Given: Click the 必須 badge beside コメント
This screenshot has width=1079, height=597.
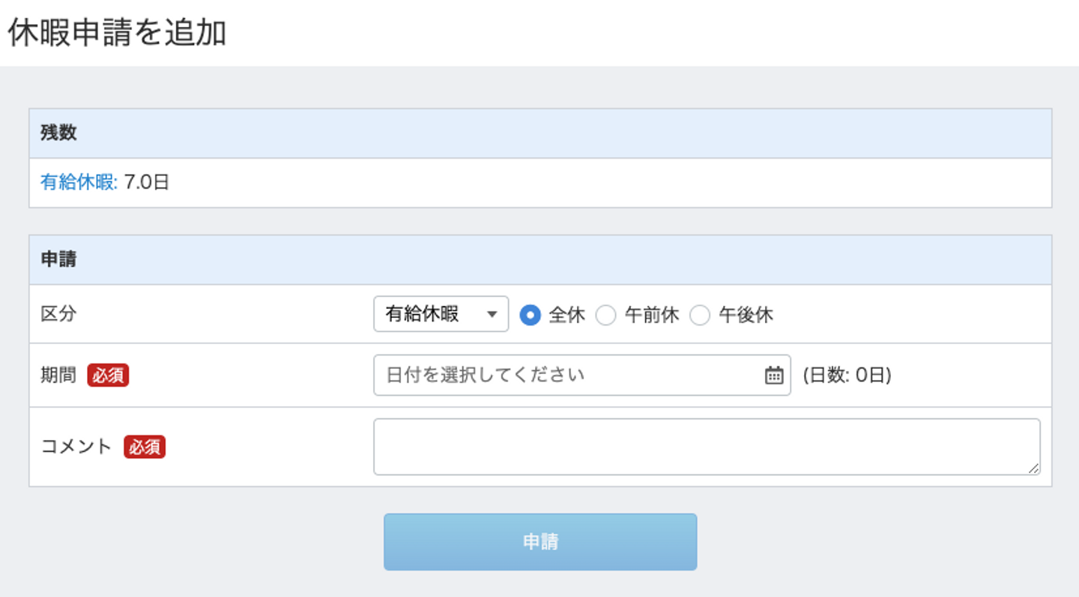Looking at the screenshot, I should (145, 447).
